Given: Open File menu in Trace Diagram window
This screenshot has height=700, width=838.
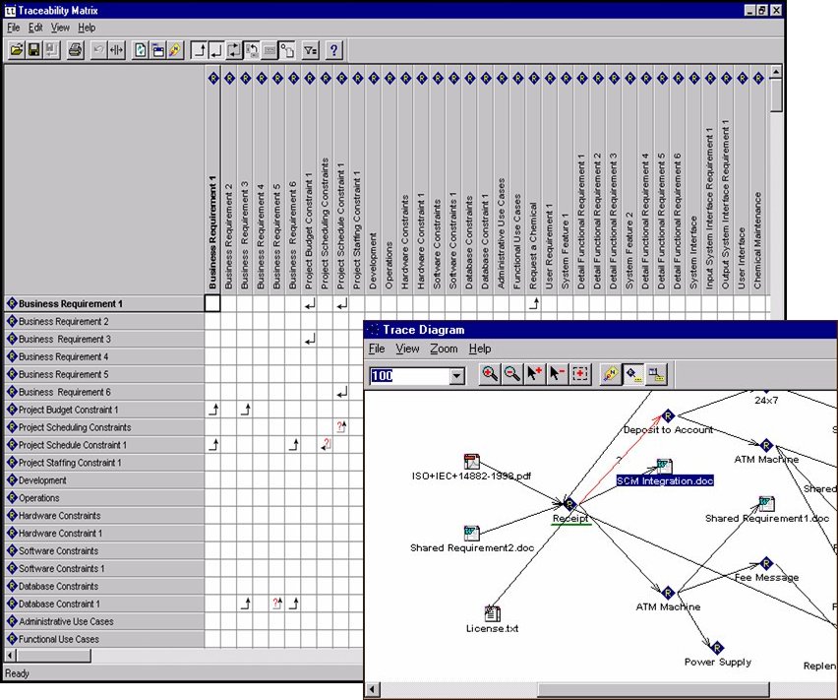Looking at the screenshot, I should (377, 349).
